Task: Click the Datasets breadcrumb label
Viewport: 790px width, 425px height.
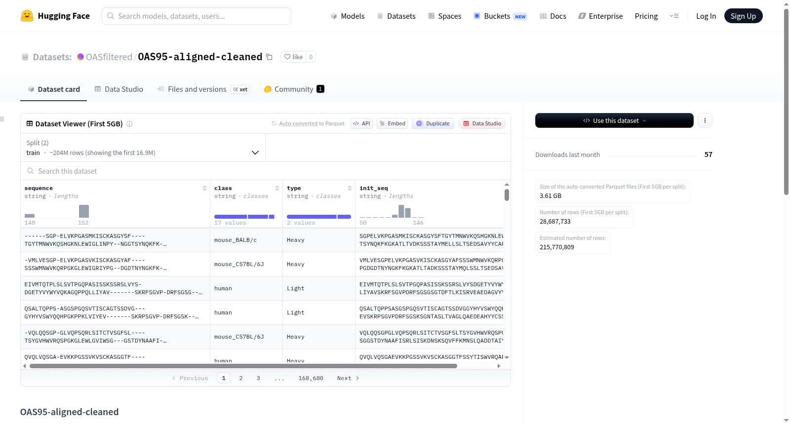Action: click(x=52, y=57)
